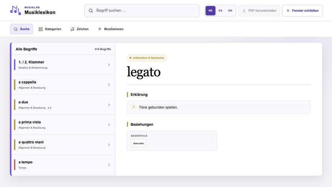This screenshot has width=332, height=187.
Task: Open the a due entry chevron
Action: pyautogui.click(x=109, y=105)
